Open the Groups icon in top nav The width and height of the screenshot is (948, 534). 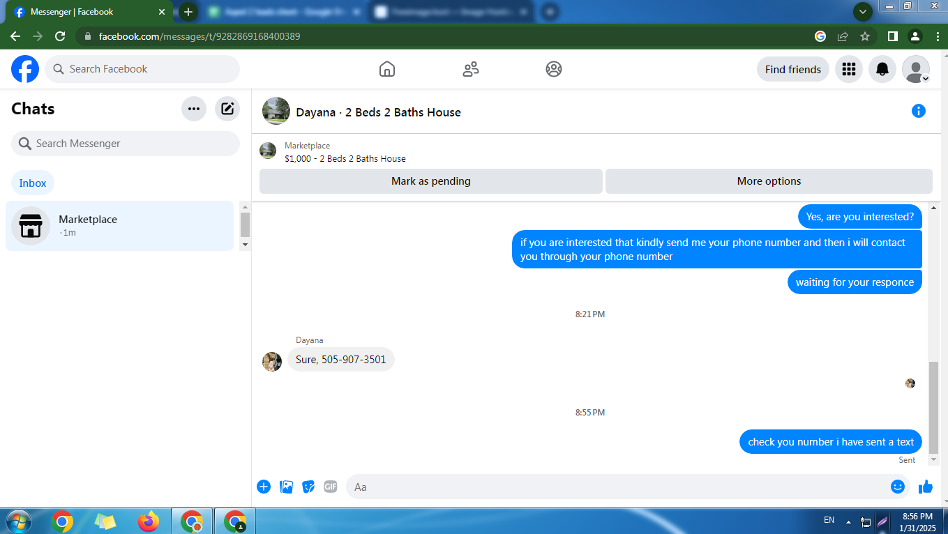[554, 69]
